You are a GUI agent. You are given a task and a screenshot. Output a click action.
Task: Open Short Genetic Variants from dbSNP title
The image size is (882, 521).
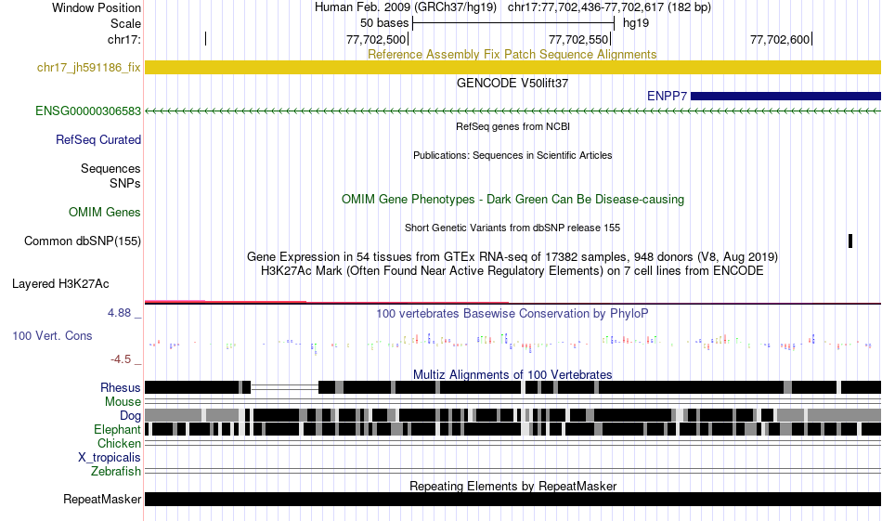coord(512,228)
